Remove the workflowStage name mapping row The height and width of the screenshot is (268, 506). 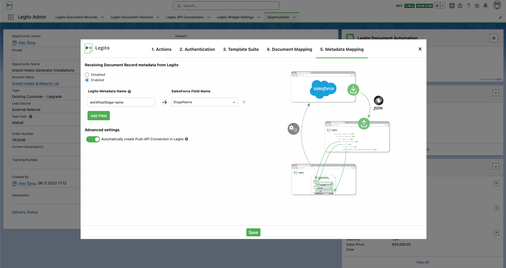[x=244, y=102]
